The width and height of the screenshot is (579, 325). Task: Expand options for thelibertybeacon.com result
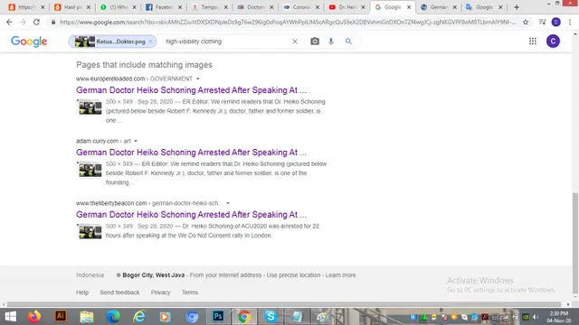pyautogui.click(x=228, y=203)
